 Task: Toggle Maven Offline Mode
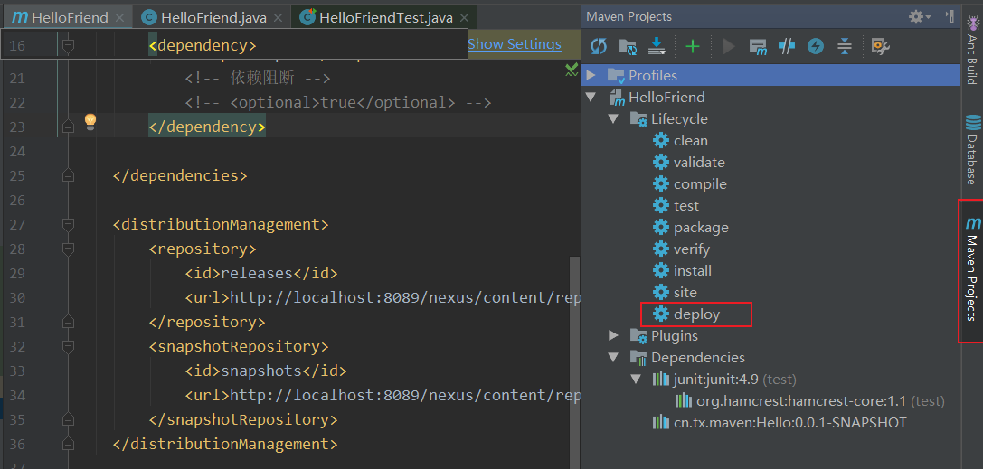(x=787, y=46)
